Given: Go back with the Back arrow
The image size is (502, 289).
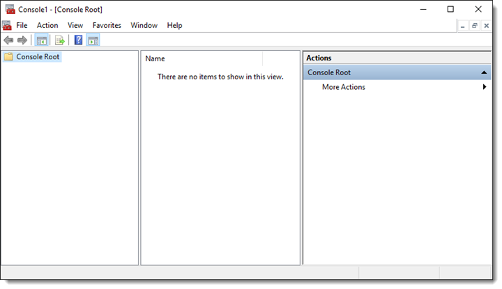Looking at the screenshot, I should pos(8,40).
